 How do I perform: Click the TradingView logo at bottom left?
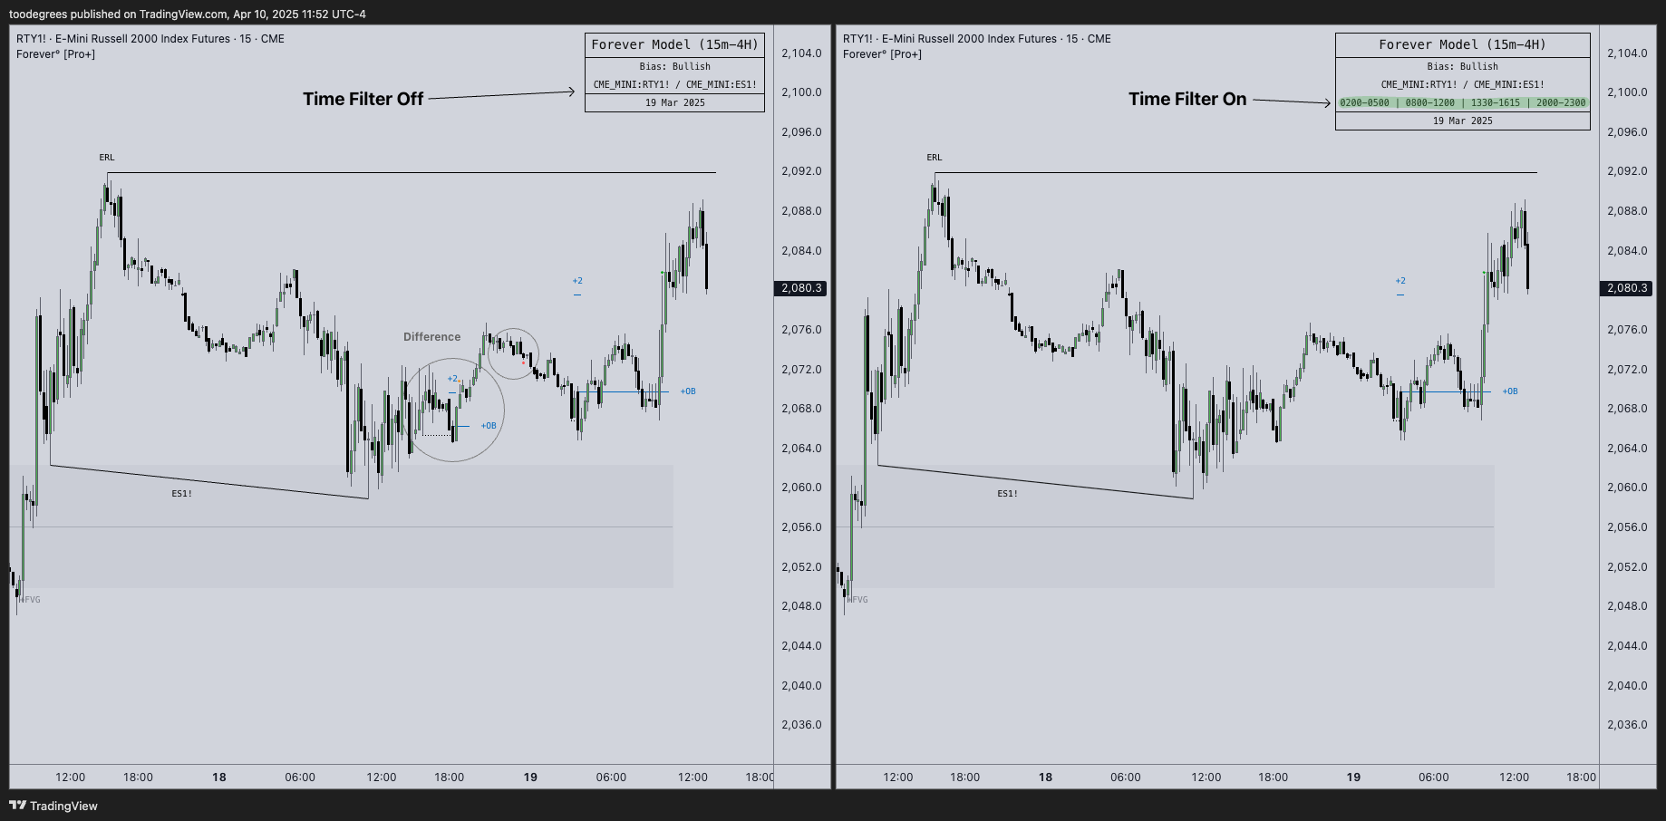click(53, 806)
